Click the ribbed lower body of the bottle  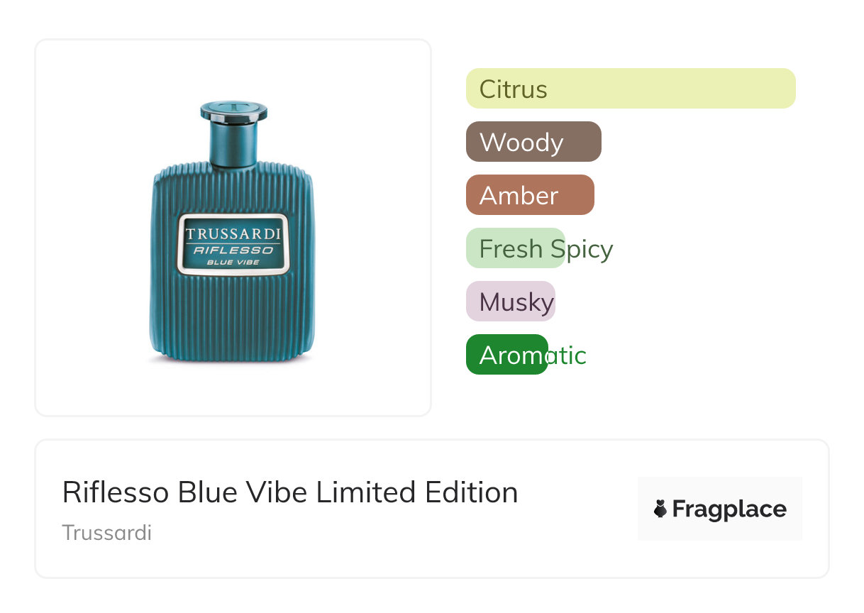coord(233,319)
